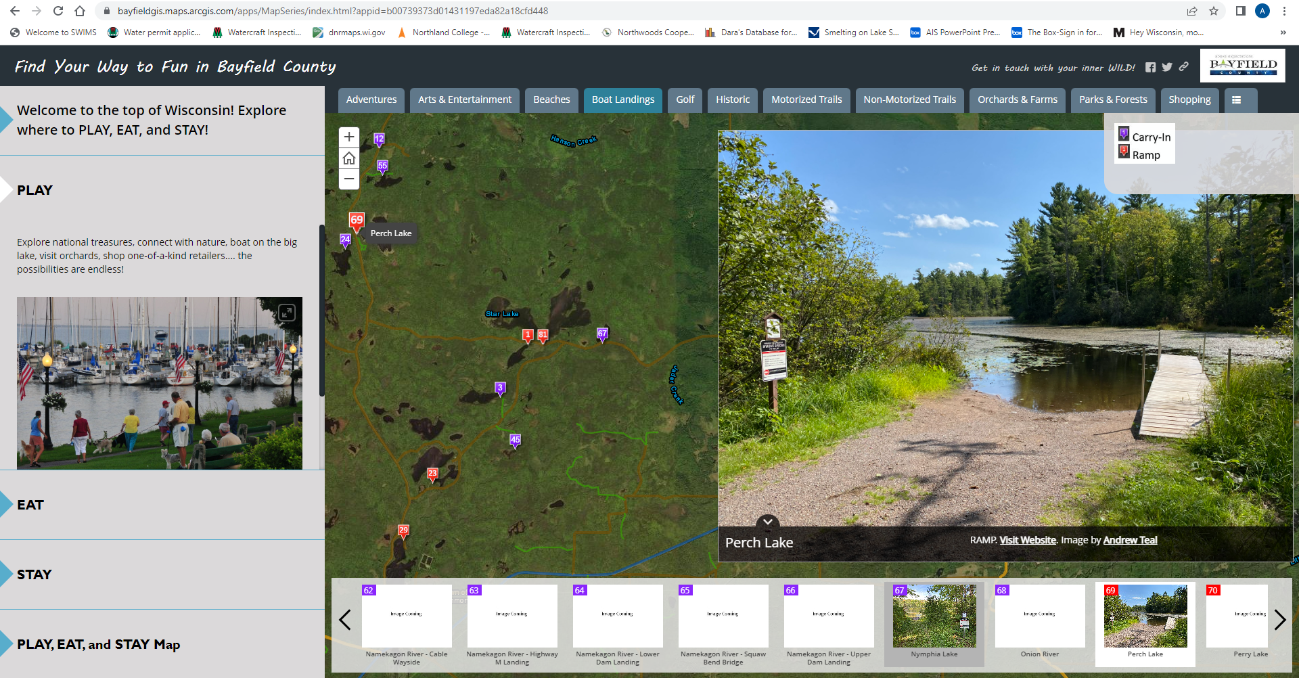Show next carousel thumbnails
This screenshot has width=1299, height=678.
point(1279,620)
